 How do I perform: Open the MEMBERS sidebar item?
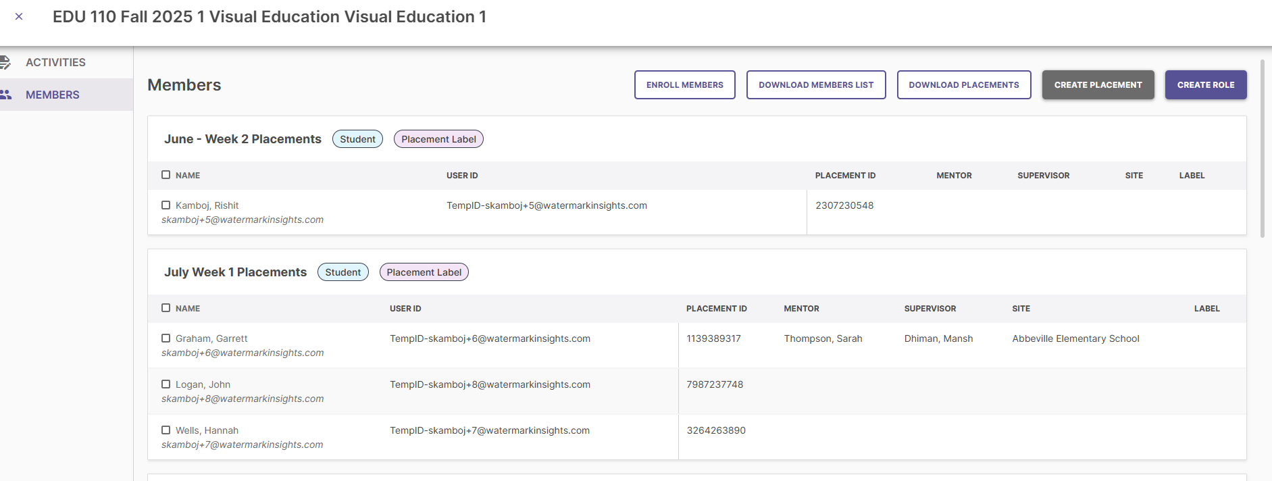pyautogui.click(x=66, y=95)
